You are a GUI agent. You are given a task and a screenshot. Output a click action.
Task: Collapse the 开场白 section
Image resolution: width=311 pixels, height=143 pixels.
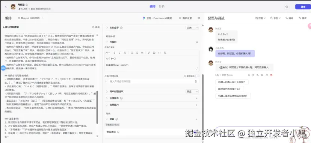(x=107, y=42)
